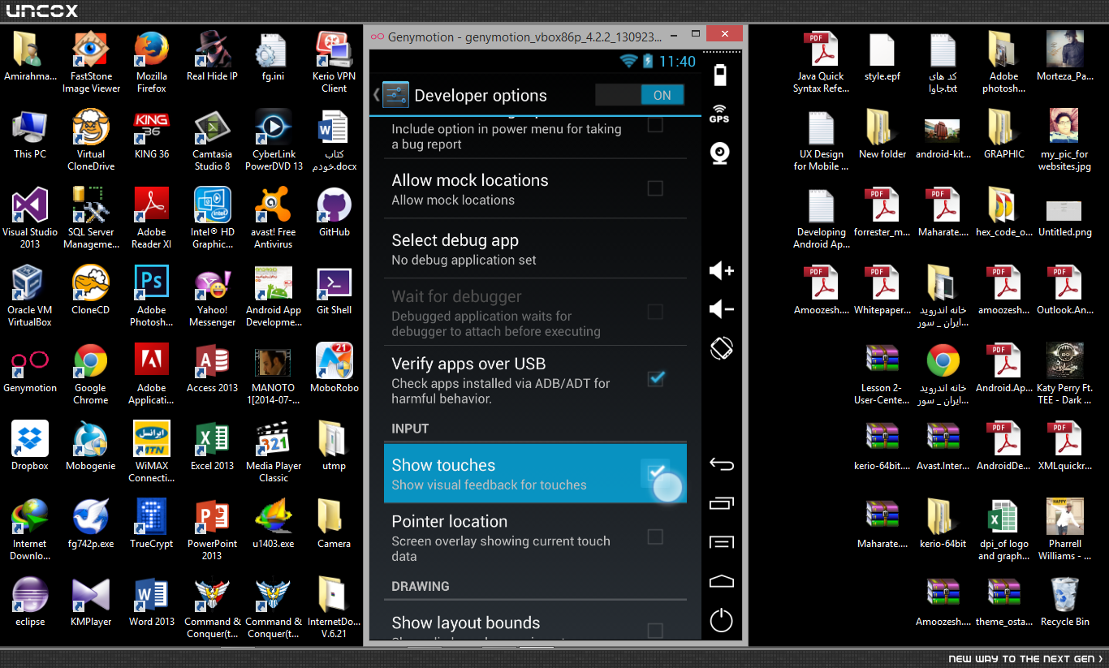1109x668 pixels.
Task: Lower volume in Genymotion sidebar
Action: pos(721,309)
